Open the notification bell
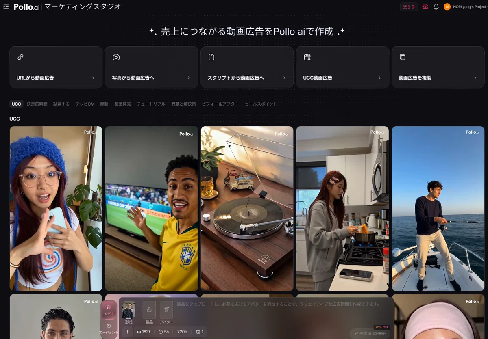This screenshot has width=488, height=339. (x=436, y=7)
